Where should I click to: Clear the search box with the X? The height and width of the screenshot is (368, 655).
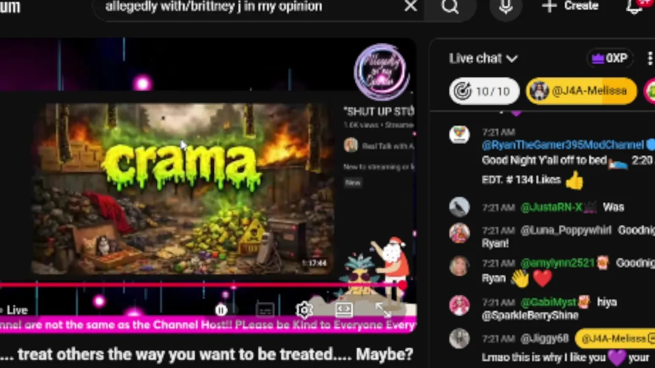pos(410,6)
